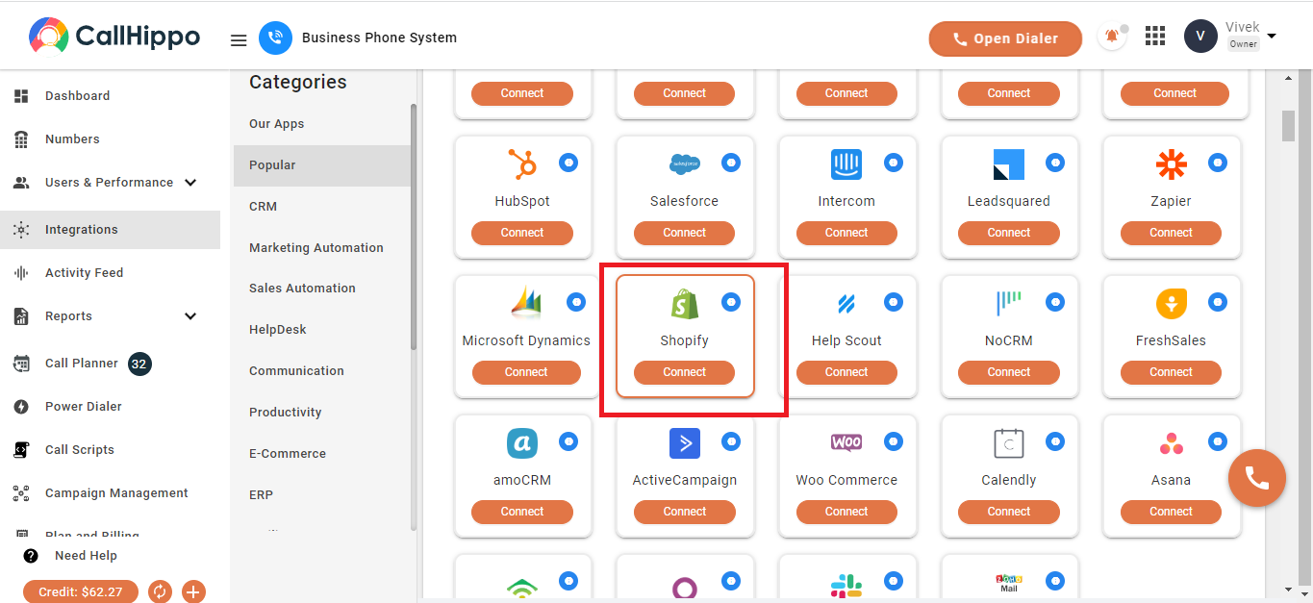
Task: Select the HelpDesk category
Action: pyautogui.click(x=321, y=330)
